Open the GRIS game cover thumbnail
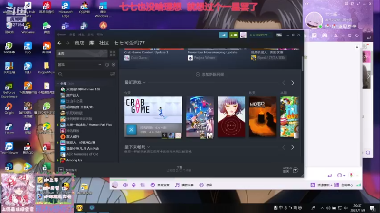 click(231, 116)
